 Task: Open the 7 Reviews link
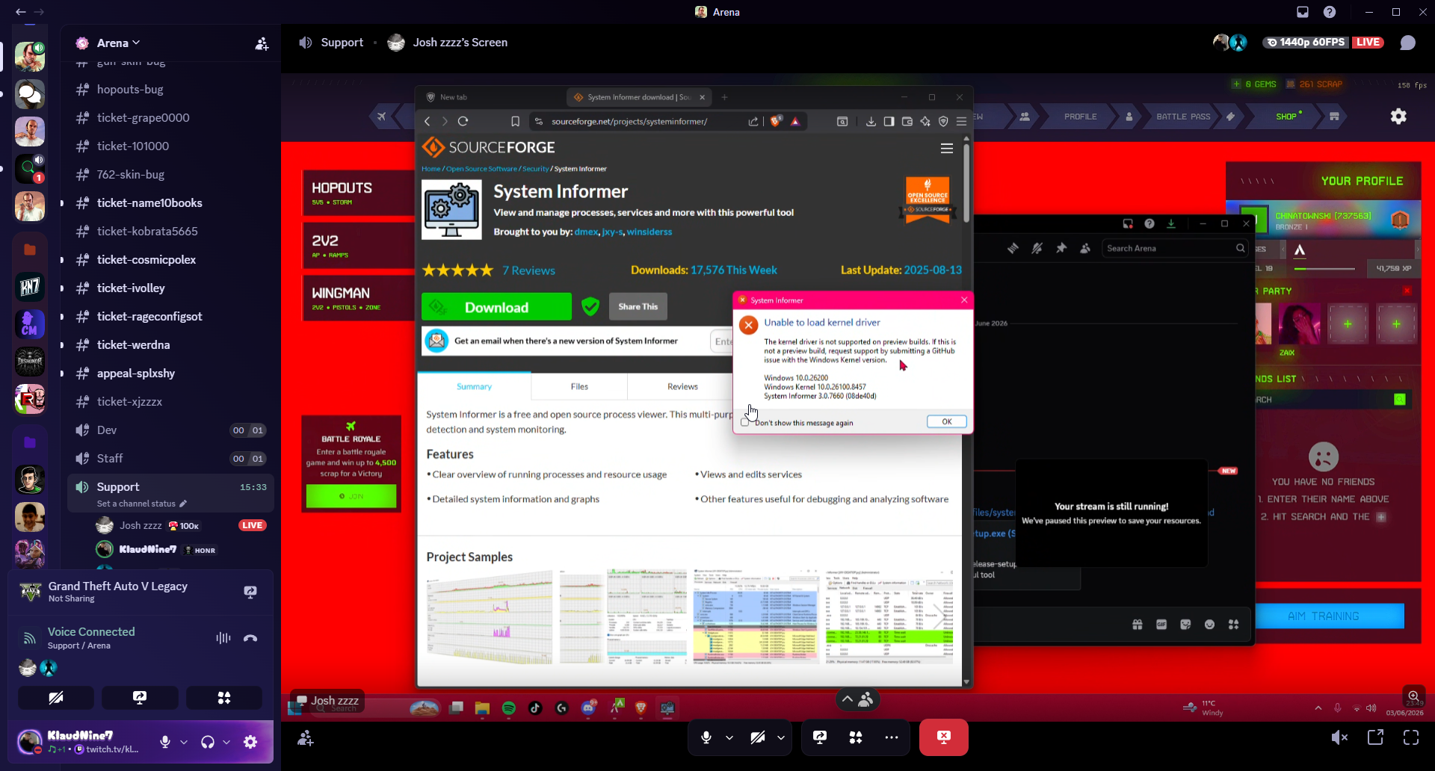(x=528, y=270)
